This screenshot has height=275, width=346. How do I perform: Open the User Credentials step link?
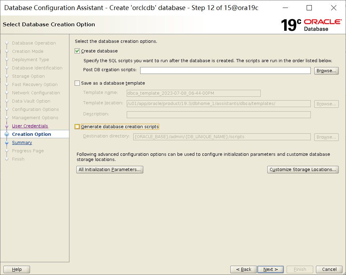[30, 126]
